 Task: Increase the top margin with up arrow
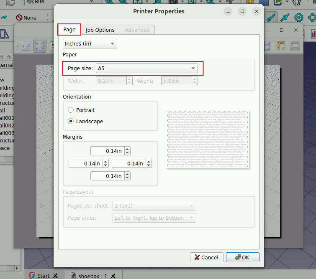[127, 149]
